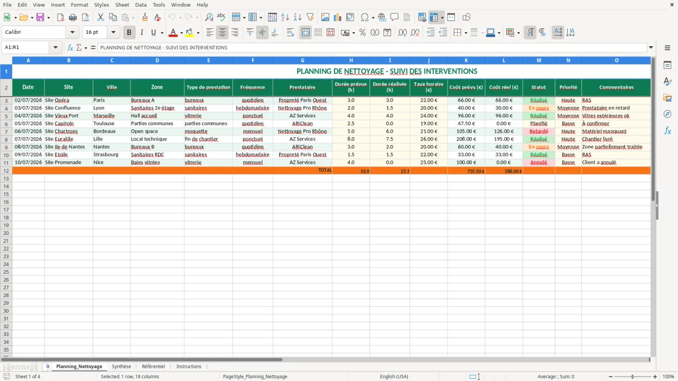Export directly as PDF
Viewport: 678px width, 381px height.
click(x=60, y=17)
